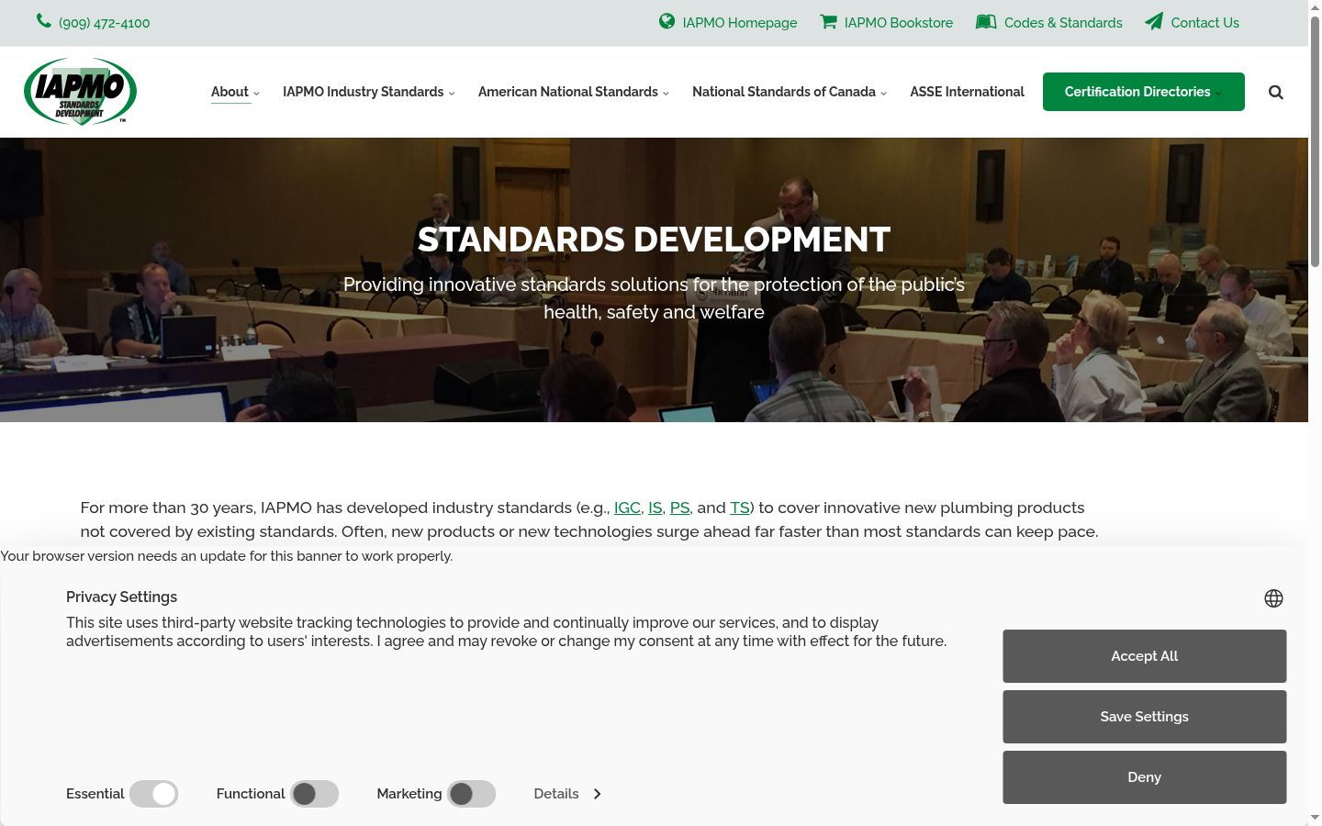Click the globe icon next to IAPMO Homepage
This screenshot has height=826, width=1322.
coord(667,21)
